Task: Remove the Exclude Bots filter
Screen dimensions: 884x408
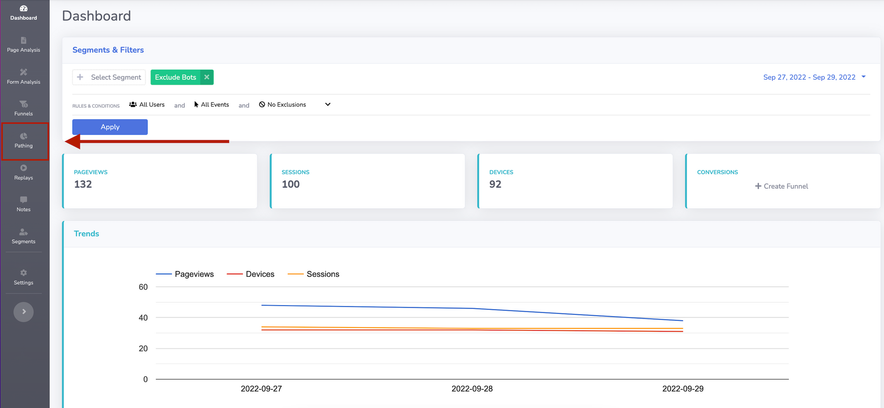Action: pos(206,77)
